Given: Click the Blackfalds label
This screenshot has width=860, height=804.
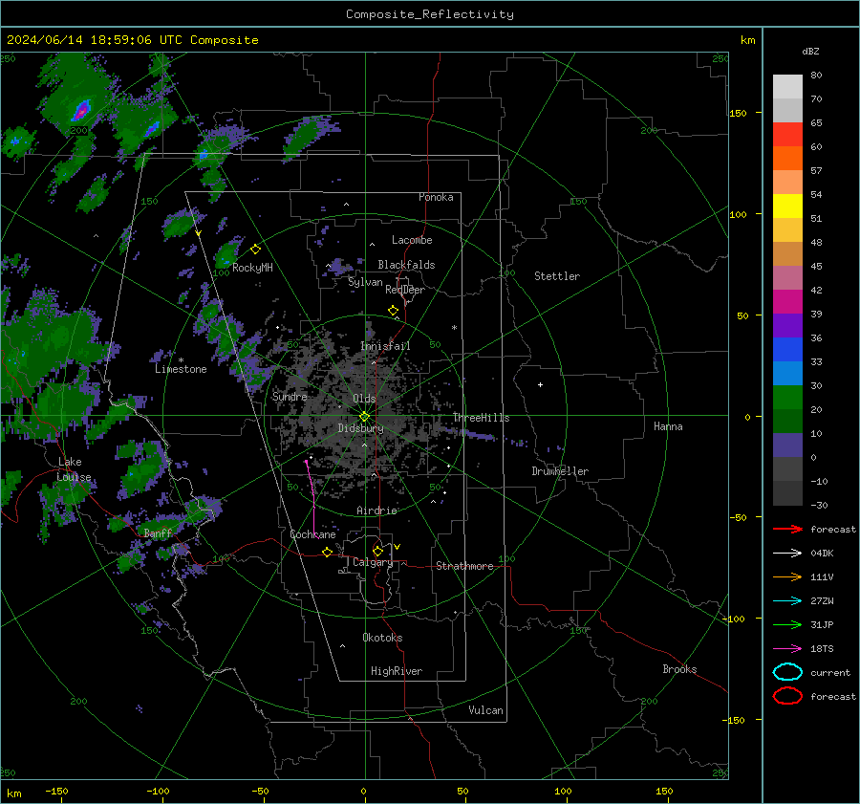Looking at the screenshot, I should pos(406,265).
